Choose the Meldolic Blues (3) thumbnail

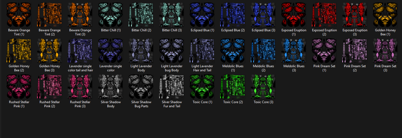pos(294,51)
